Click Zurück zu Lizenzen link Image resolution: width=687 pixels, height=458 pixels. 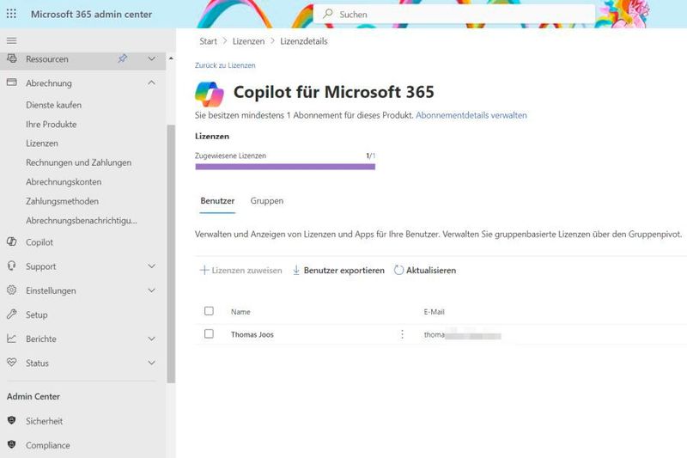(225, 65)
